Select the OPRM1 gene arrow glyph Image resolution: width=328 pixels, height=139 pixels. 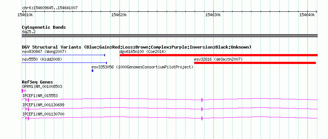point(24,90)
